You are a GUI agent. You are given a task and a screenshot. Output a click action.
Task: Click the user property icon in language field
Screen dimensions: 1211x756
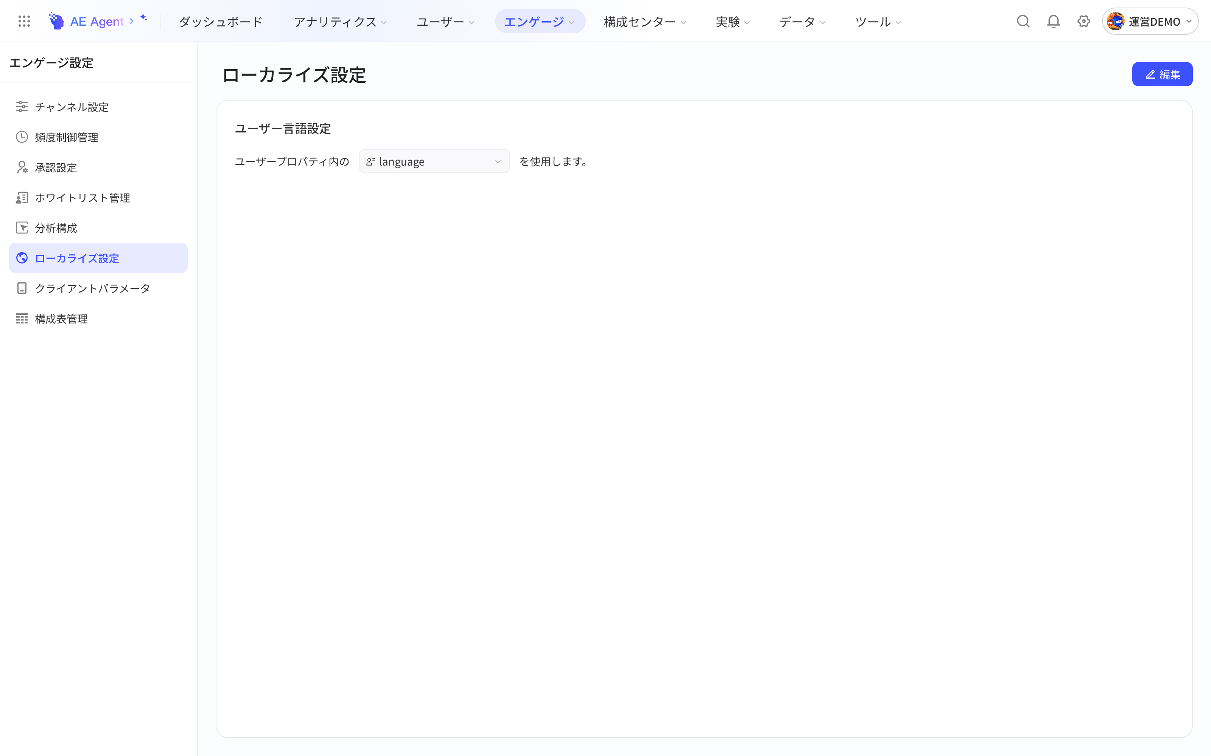(371, 161)
